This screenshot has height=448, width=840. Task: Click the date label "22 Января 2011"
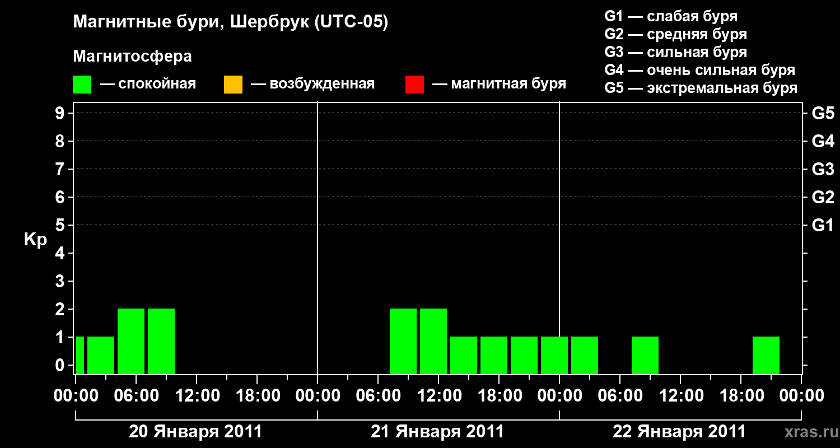(x=679, y=432)
